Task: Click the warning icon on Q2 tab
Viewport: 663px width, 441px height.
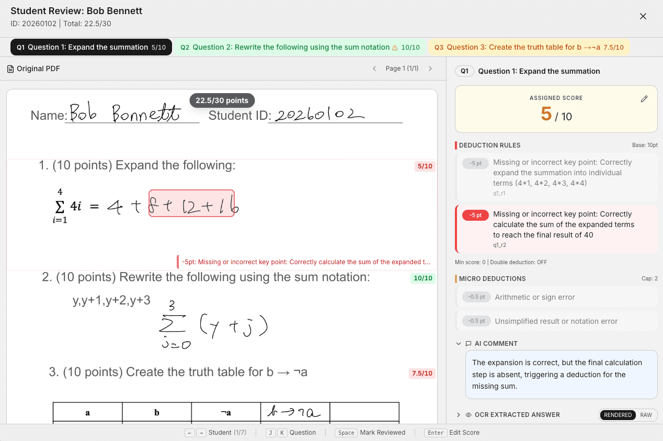Action: pyautogui.click(x=395, y=48)
